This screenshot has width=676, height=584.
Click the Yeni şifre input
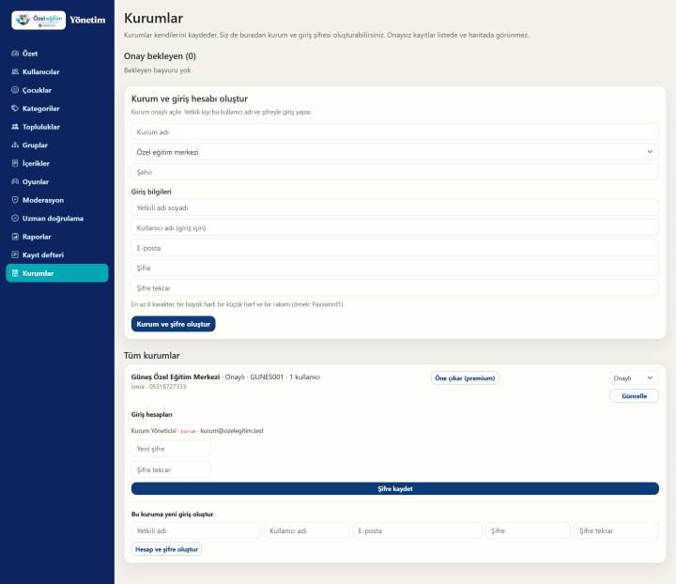(x=171, y=449)
